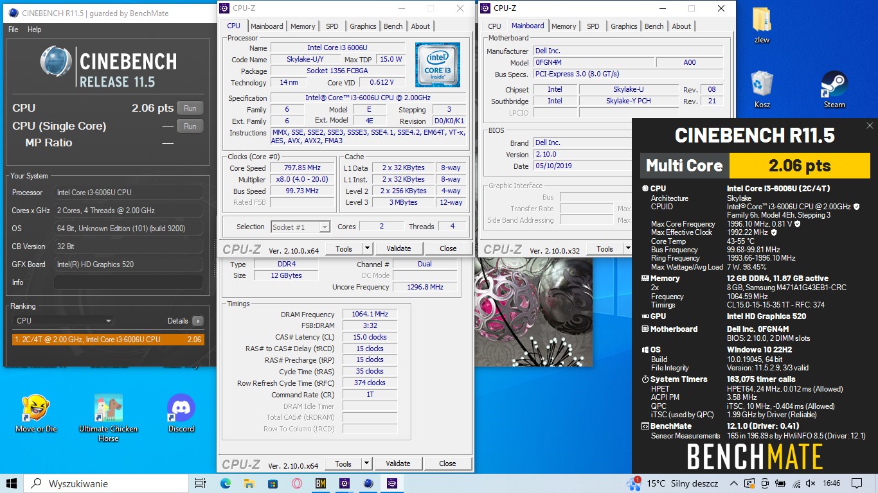Open Task View from the taskbar
Image resolution: width=878 pixels, height=493 pixels.
point(201,483)
